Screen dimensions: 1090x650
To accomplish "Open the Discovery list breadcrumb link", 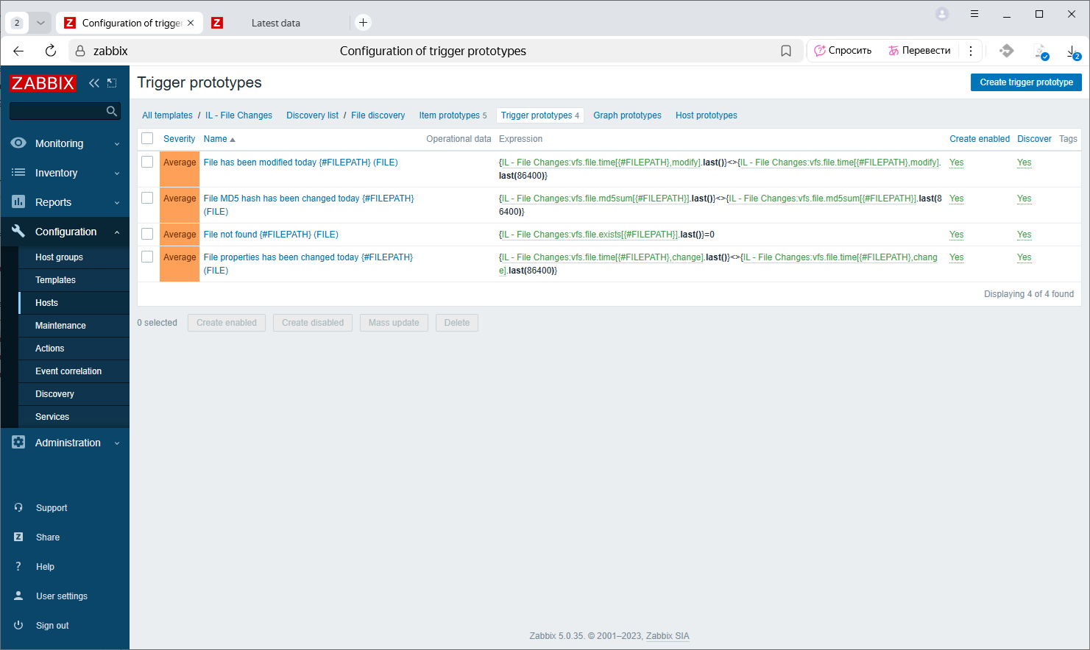I will (312, 115).
